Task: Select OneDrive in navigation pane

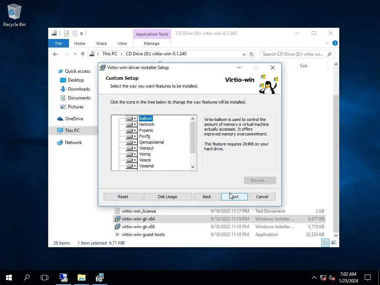Action: (70, 119)
